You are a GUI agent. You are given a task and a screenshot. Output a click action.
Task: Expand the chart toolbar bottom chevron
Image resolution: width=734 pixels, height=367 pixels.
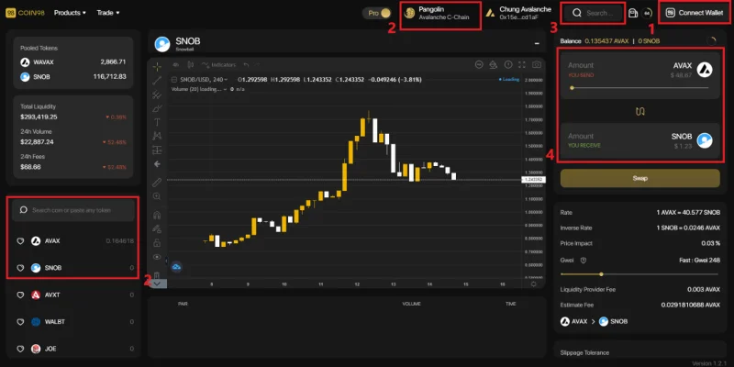coord(157,284)
